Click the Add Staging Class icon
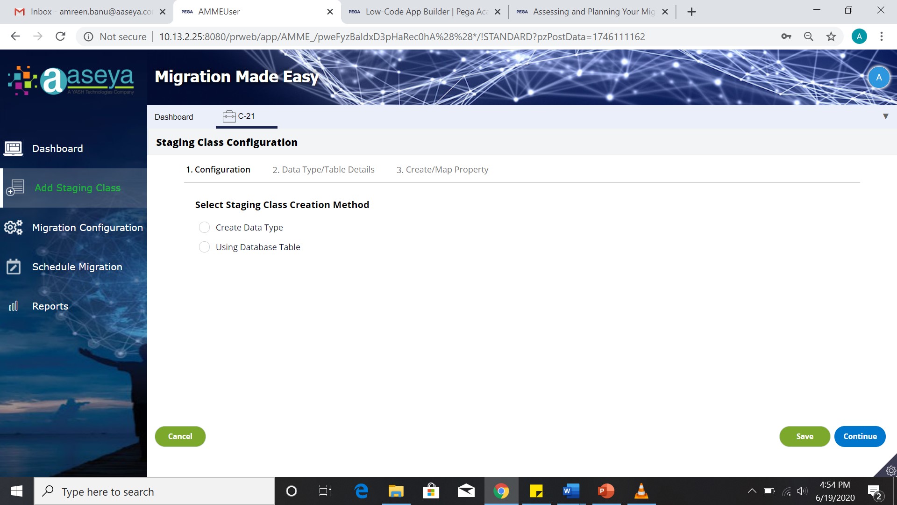The image size is (897, 505). point(15,188)
